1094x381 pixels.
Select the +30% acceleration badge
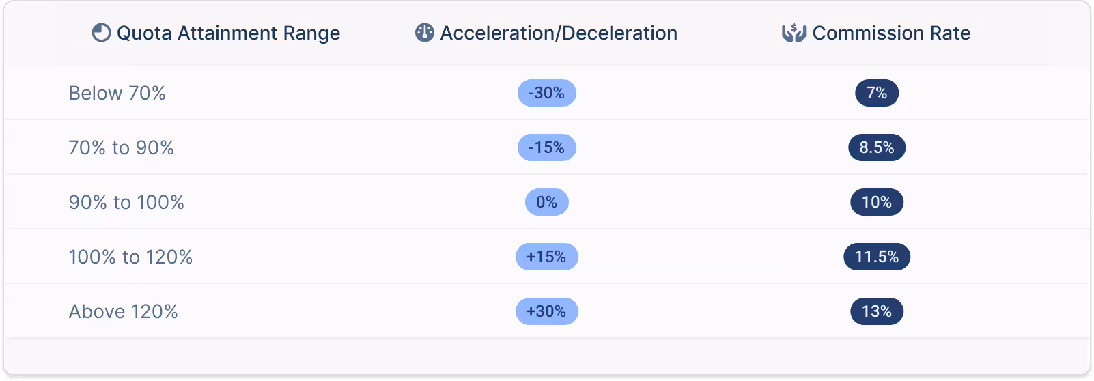pyautogui.click(x=546, y=311)
